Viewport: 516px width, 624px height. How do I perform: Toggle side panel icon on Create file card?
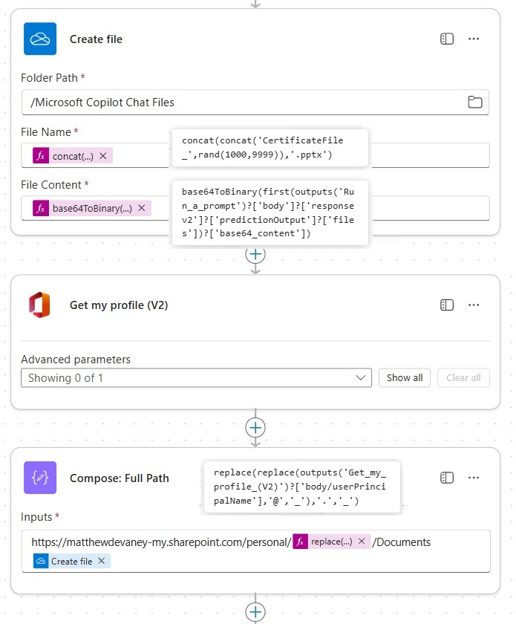(x=447, y=39)
